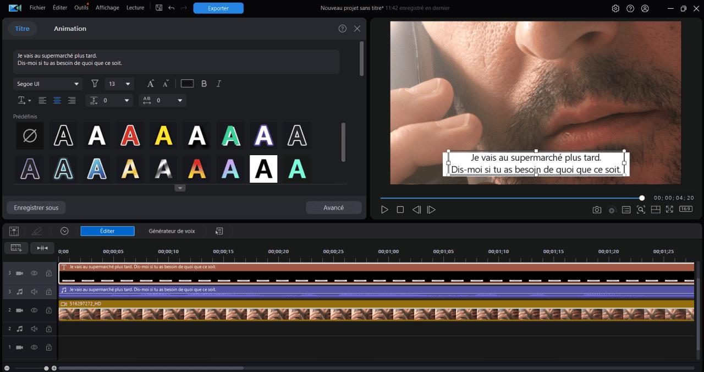Enter full screen preview mode
This screenshot has width=704, height=372.
click(x=669, y=209)
